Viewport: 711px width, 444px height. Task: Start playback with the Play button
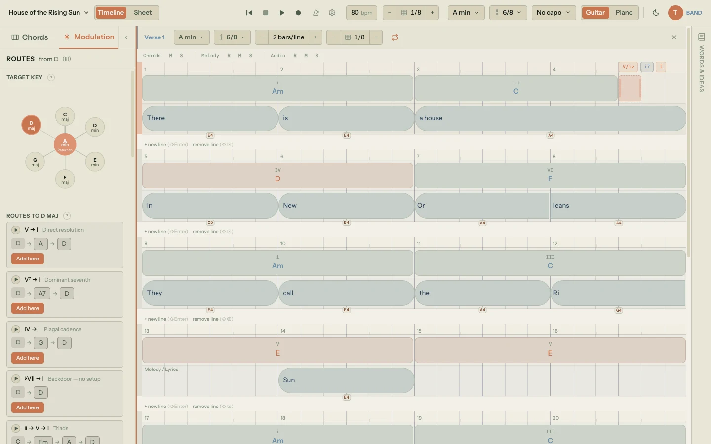(282, 13)
